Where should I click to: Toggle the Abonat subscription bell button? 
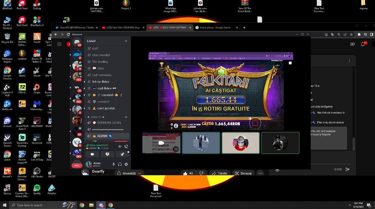tap(129, 173)
